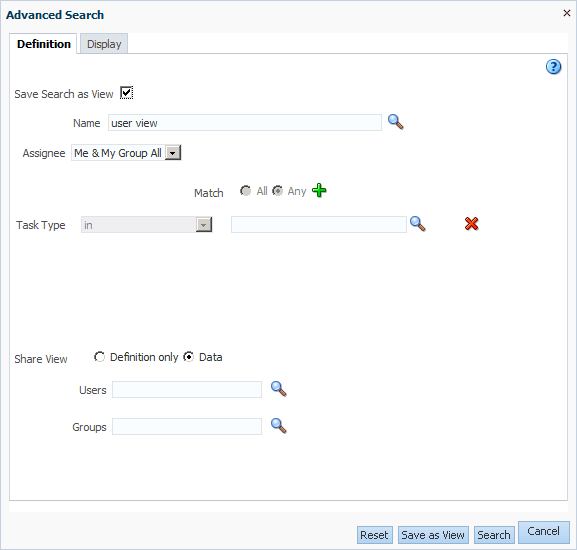Select the Definition tab
The image size is (577, 550).
[43, 44]
